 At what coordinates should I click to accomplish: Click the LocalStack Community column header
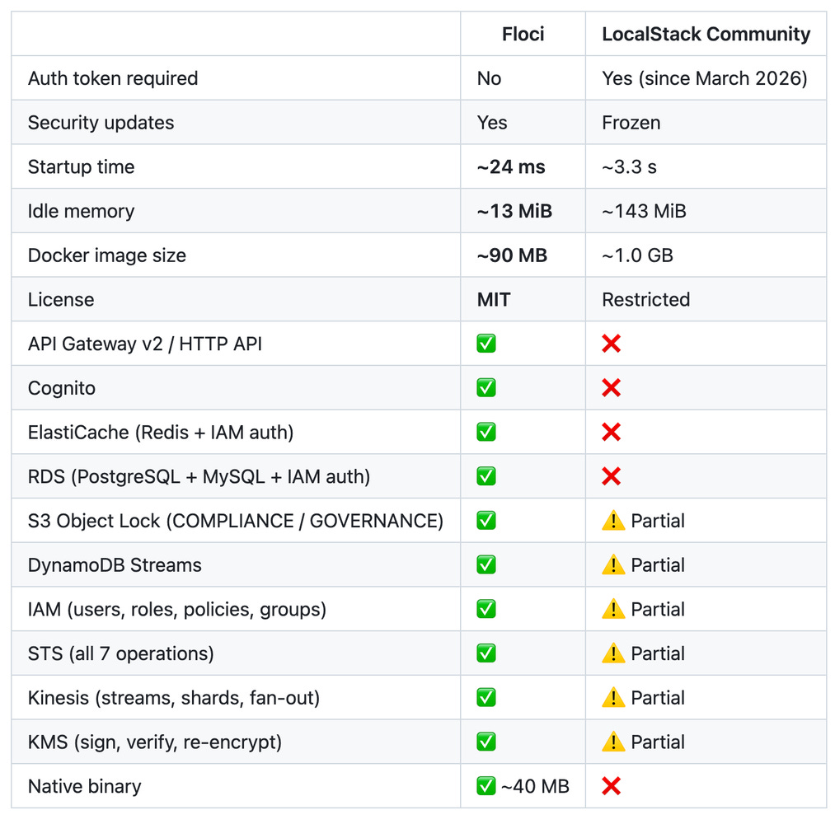tap(706, 34)
